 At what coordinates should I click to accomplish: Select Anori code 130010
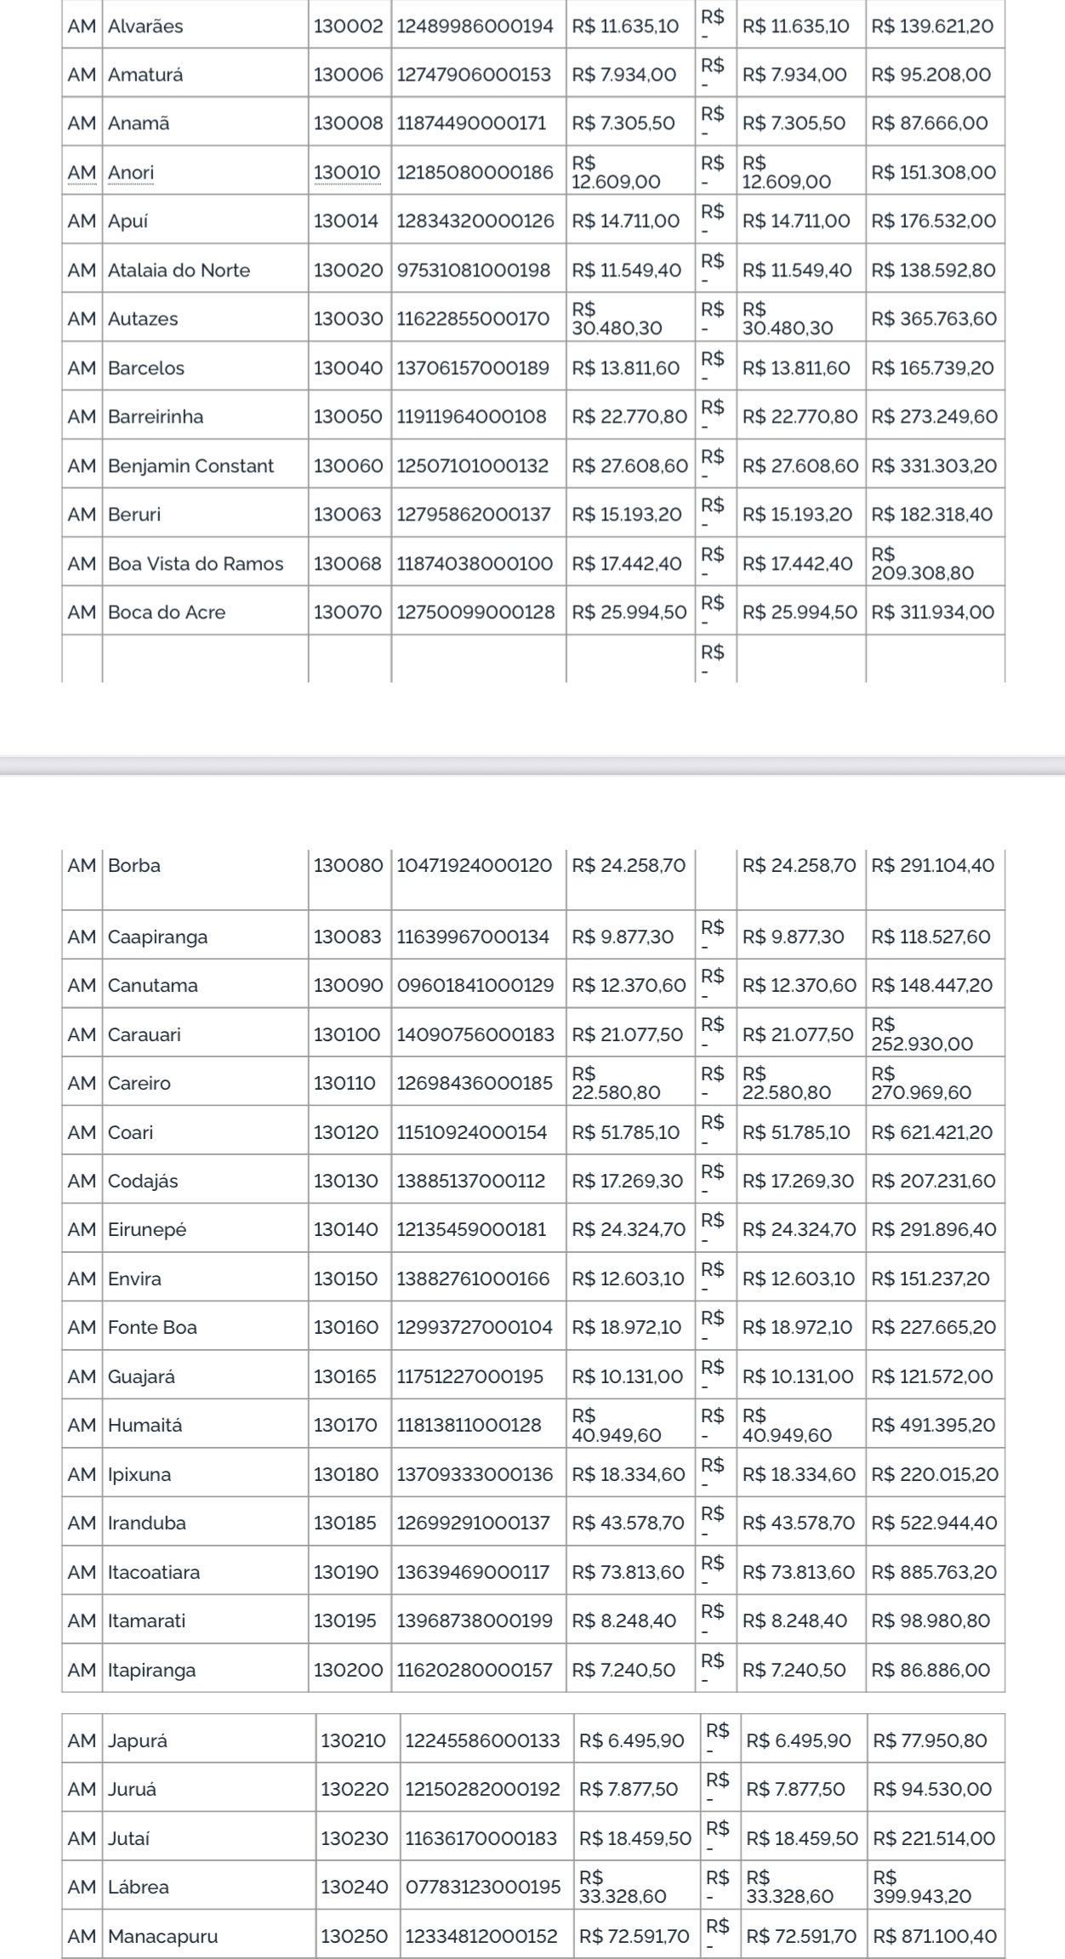pyautogui.click(x=347, y=173)
